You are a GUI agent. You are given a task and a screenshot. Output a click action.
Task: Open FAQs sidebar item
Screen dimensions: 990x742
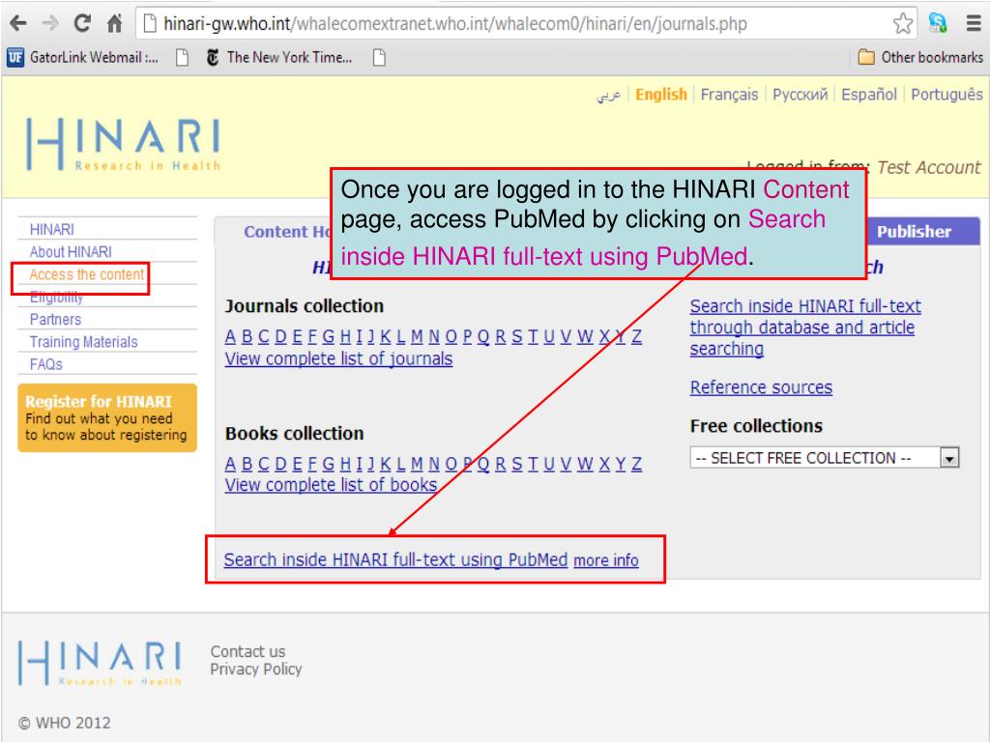tap(46, 364)
